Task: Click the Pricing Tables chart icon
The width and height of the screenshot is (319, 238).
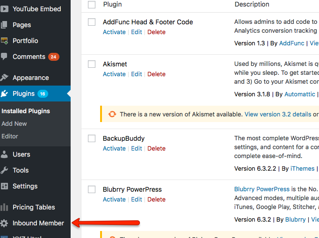Action: [x=5, y=207]
